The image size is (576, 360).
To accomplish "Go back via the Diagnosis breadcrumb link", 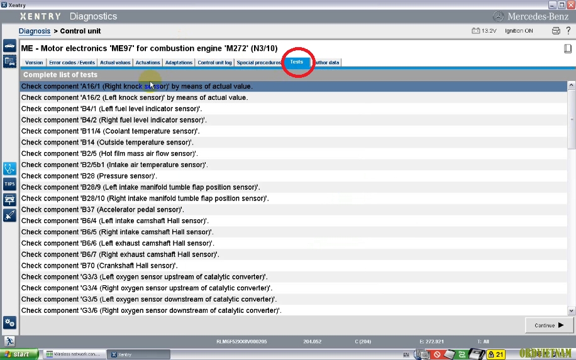I will pos(35,31).
